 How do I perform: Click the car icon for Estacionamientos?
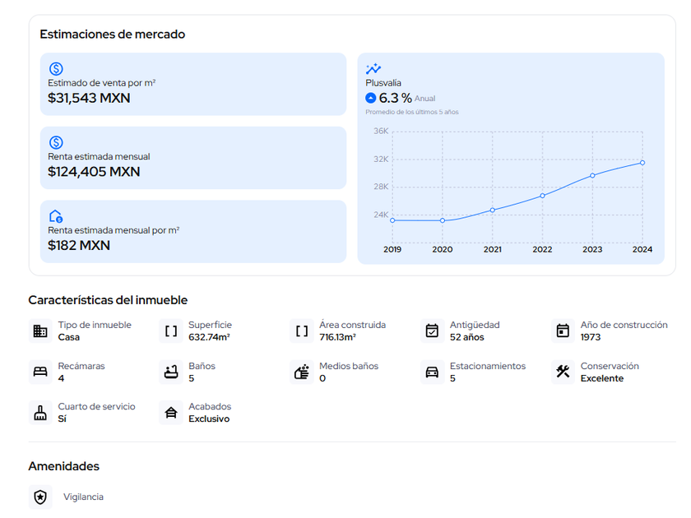(x=433, y=372)
